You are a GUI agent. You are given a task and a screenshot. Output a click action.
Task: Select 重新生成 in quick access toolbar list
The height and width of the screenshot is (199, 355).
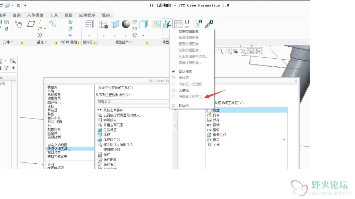click(x=219, y=135)
